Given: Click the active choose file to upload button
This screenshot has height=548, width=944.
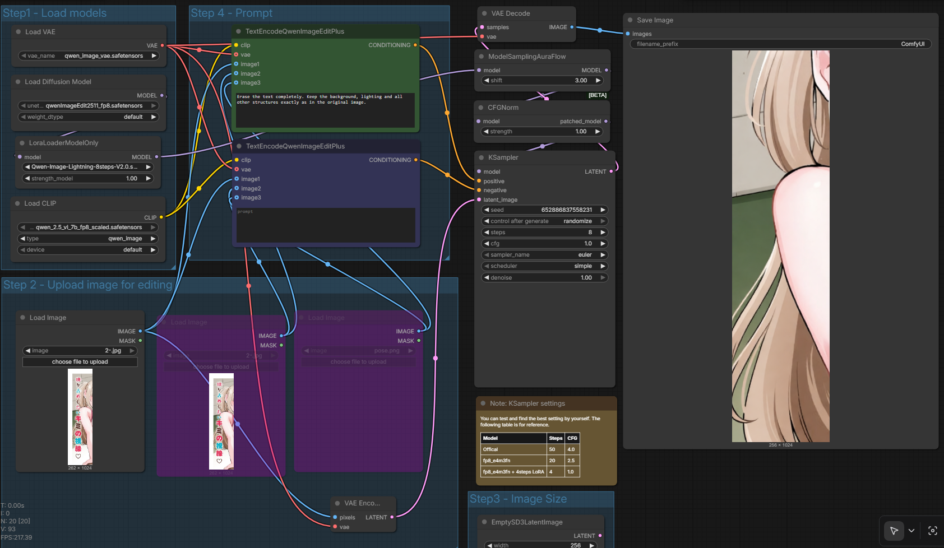Looking at the screenshot, I should point(80,362).
